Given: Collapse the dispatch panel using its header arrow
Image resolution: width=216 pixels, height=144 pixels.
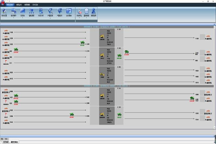Looking at the screenshot, I should [x=214, y=24].
